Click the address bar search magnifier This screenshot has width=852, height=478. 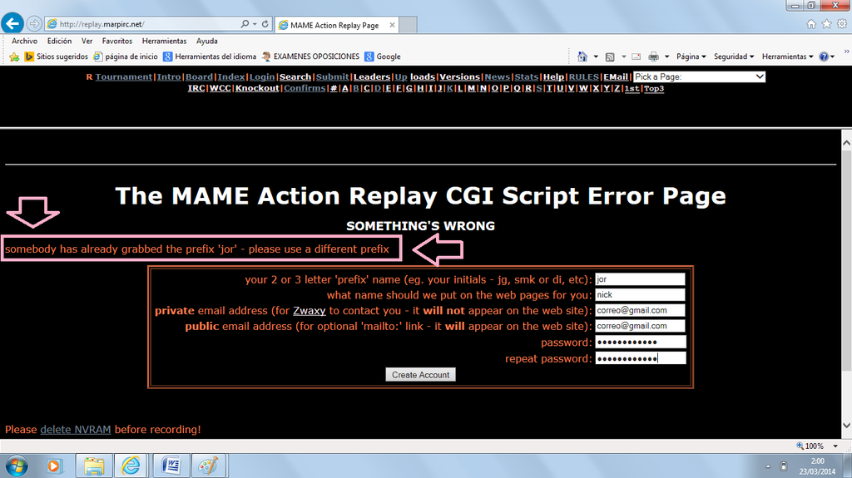[245, 24]
